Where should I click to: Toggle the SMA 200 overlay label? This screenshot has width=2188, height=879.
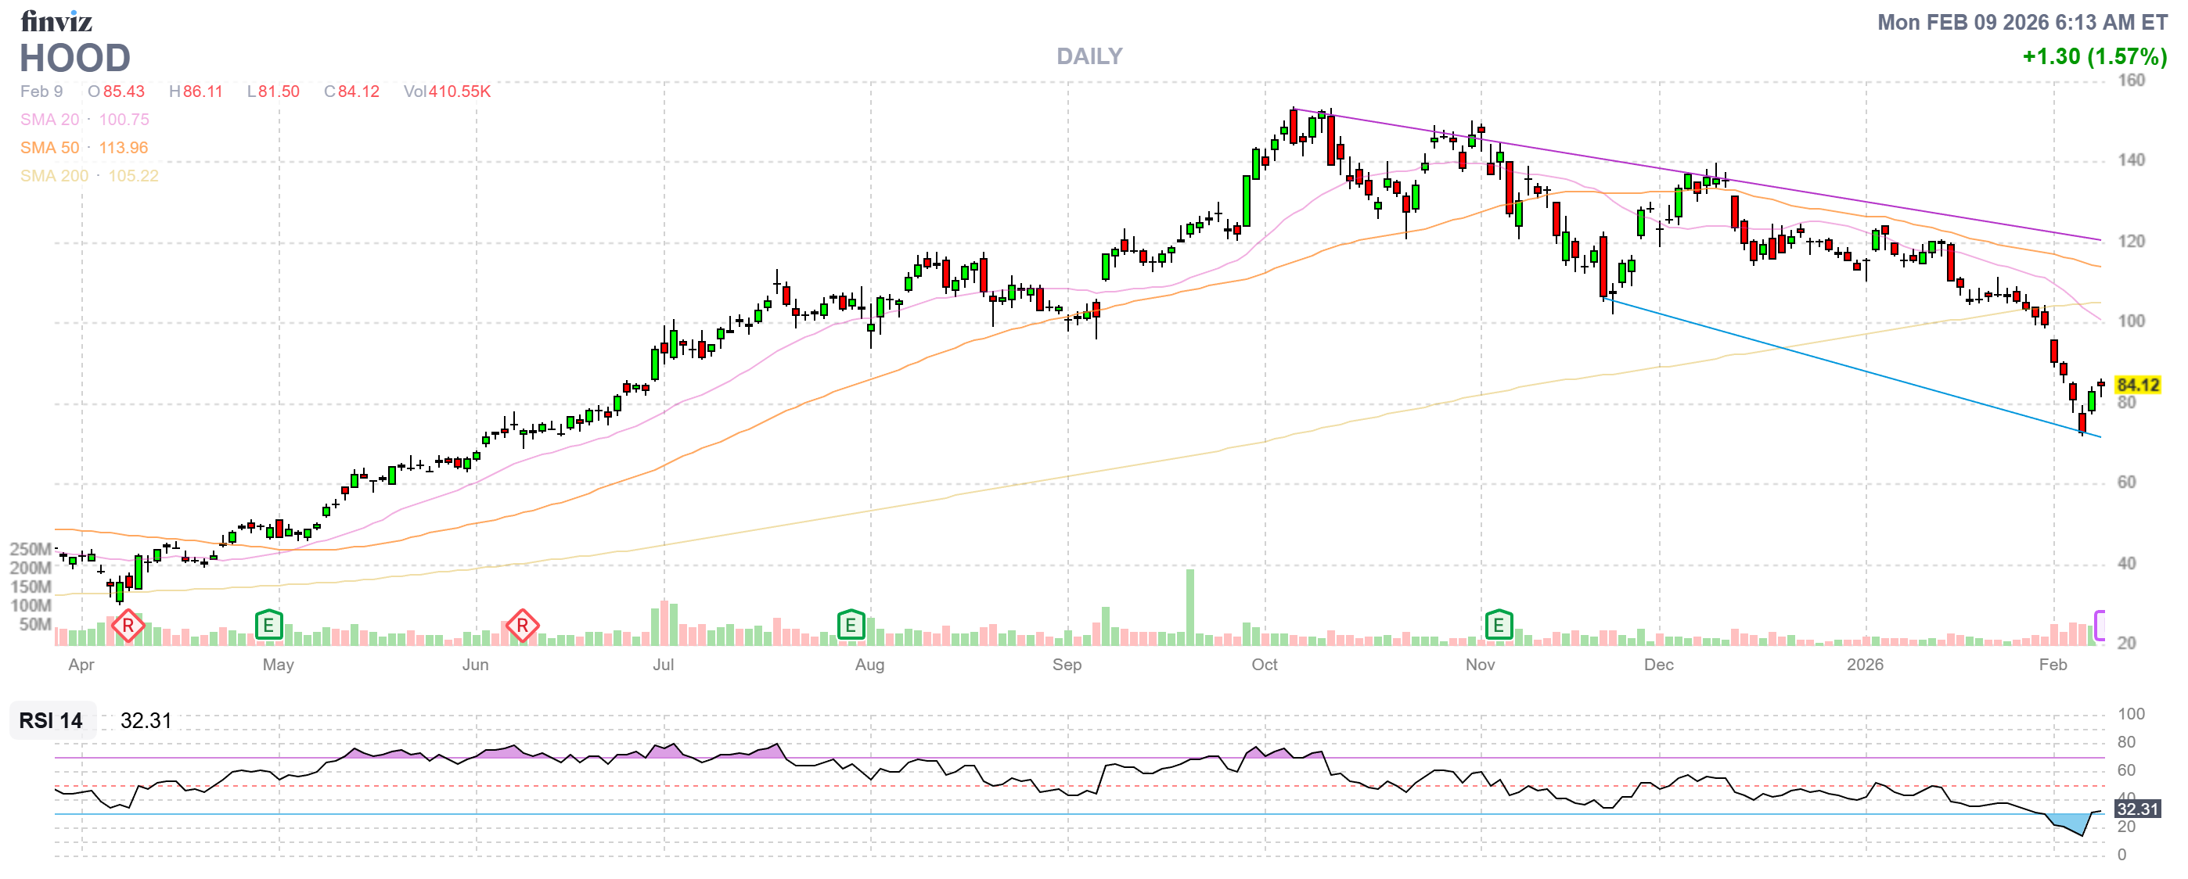click(x=53, y=176)
